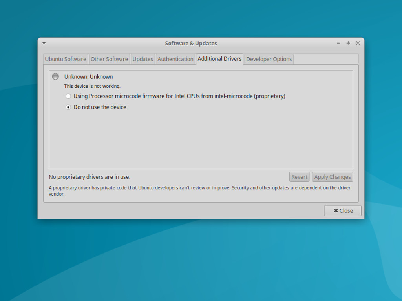The width and height of the screenshot is (402, 301).
Task: Open the Ubuntu Software tab
Action: tap(66, 59)
